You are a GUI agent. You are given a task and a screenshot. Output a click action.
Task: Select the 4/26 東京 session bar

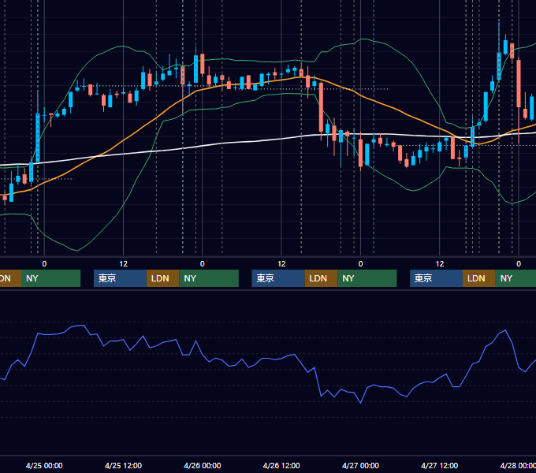tap(278, 278)
